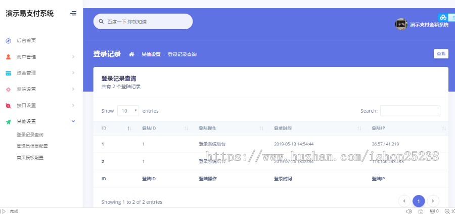Click the 点我 button
The width and height of the screenshot is (455, 214).
click(441, 54)
